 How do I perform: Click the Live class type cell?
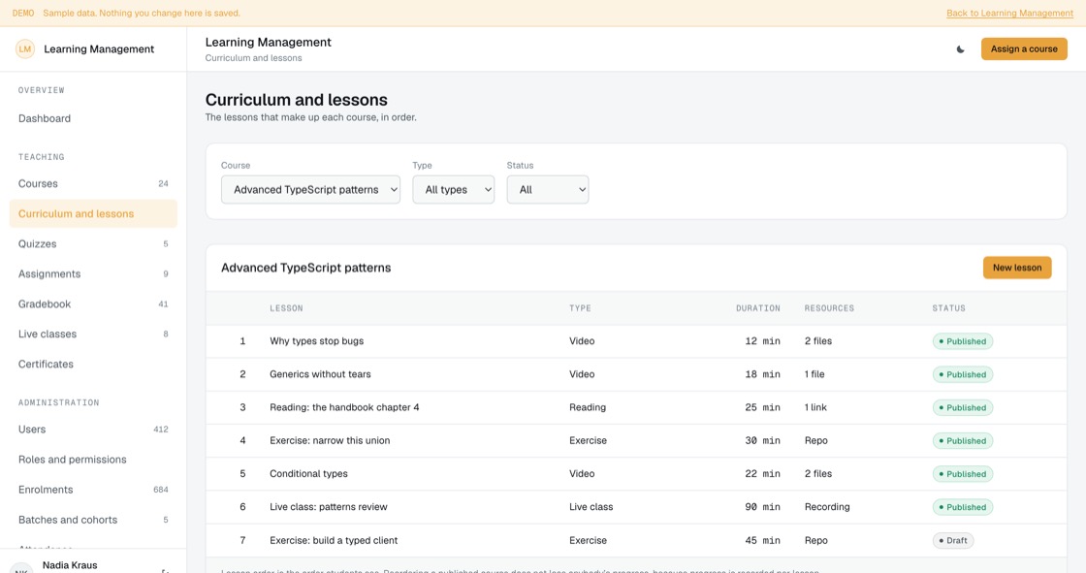[591, 507]
